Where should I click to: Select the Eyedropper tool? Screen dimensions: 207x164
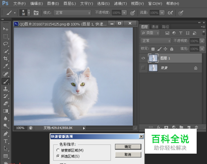pyautogui.click(x=6, y=66)
